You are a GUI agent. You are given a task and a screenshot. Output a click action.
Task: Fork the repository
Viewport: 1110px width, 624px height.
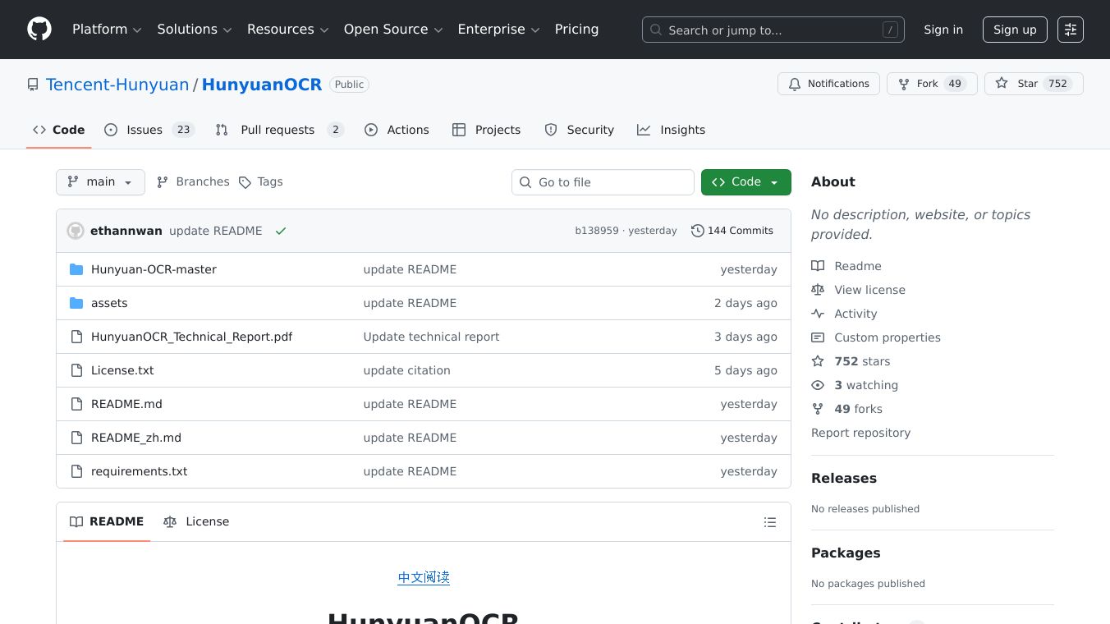click(x=919, y=84)
